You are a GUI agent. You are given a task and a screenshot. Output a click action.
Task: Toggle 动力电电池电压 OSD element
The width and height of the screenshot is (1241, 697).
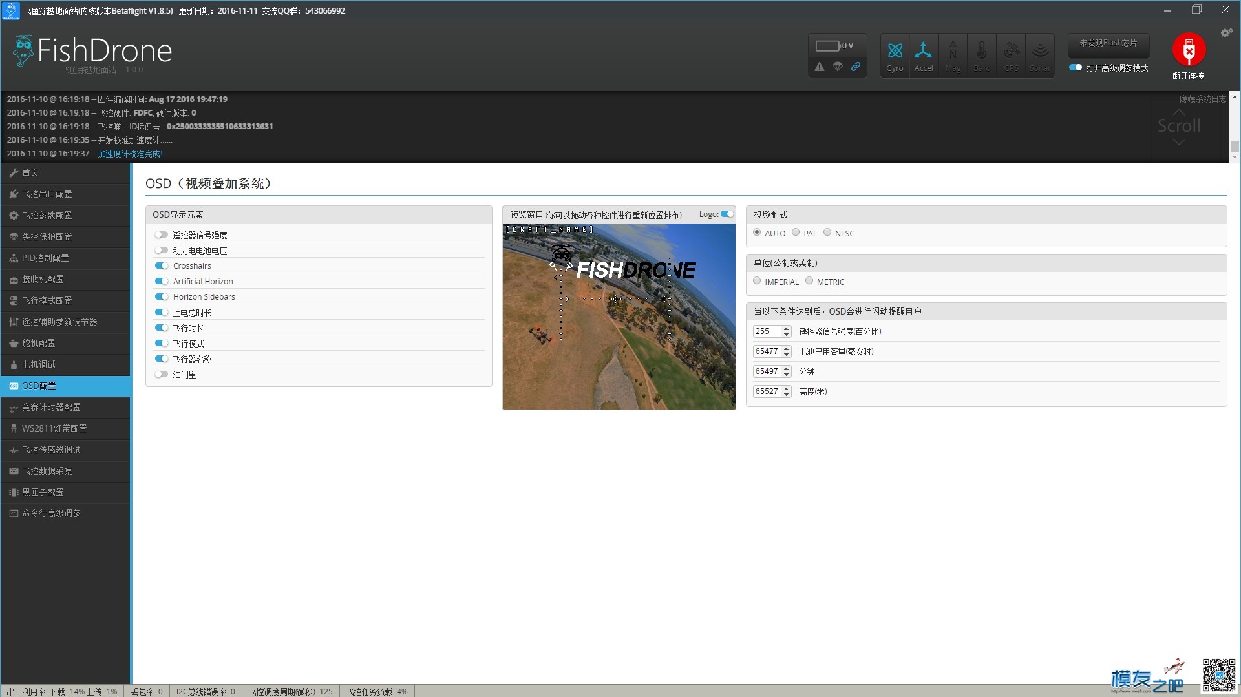162,251
